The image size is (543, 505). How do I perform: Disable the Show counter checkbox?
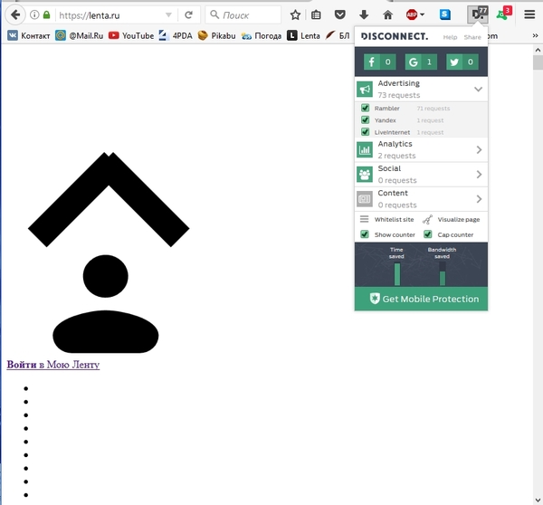tap(366, 234)
